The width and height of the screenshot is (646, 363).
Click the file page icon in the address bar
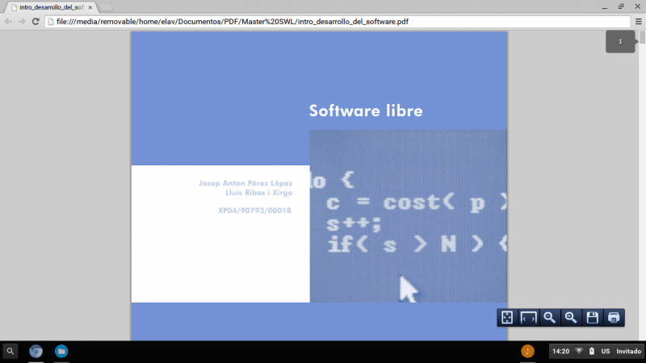coord(51,22)
